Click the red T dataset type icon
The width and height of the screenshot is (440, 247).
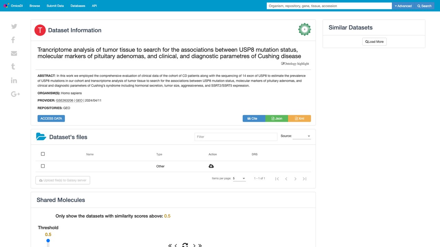(40, 30)
